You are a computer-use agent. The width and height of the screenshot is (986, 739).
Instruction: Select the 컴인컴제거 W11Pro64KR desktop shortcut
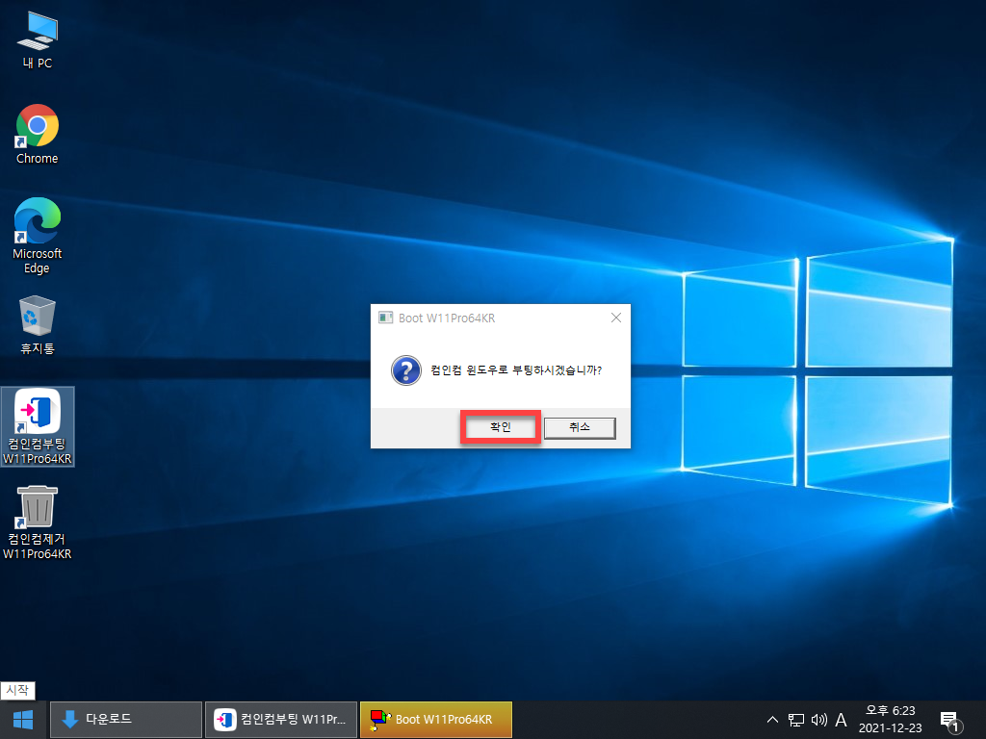pyautogui.click(x=38, y=522)
